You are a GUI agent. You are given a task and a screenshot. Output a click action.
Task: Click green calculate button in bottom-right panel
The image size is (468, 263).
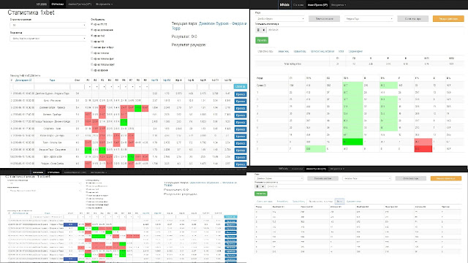click(261, 194)
